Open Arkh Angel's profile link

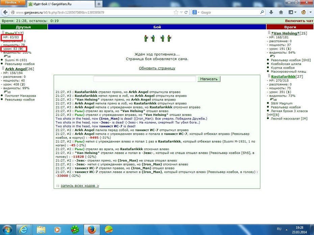[16, 69]
